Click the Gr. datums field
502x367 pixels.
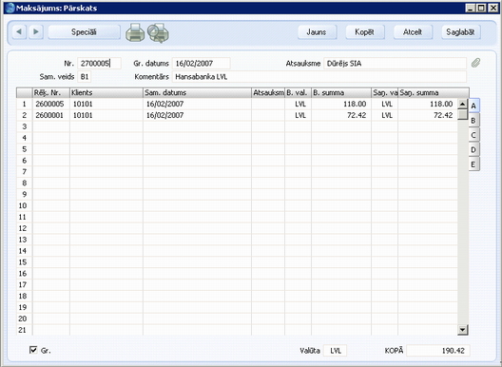click(x=202, y=64)
